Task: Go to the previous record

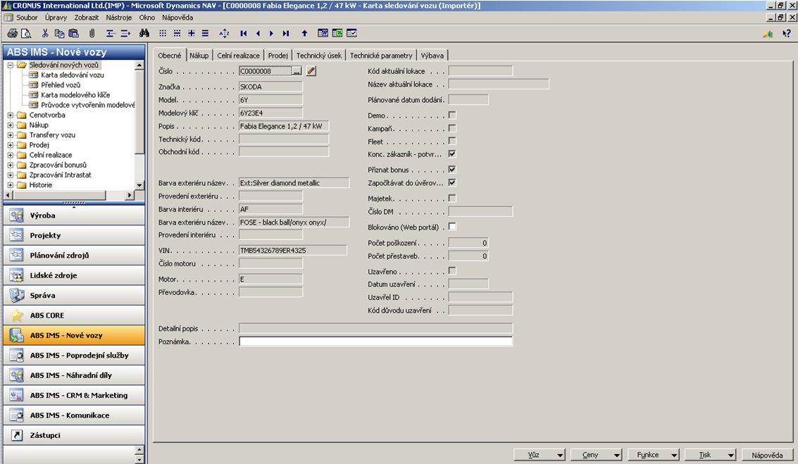Action: click(258, 34)
